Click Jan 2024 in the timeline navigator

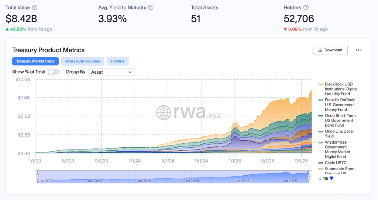tap(144, 181)
